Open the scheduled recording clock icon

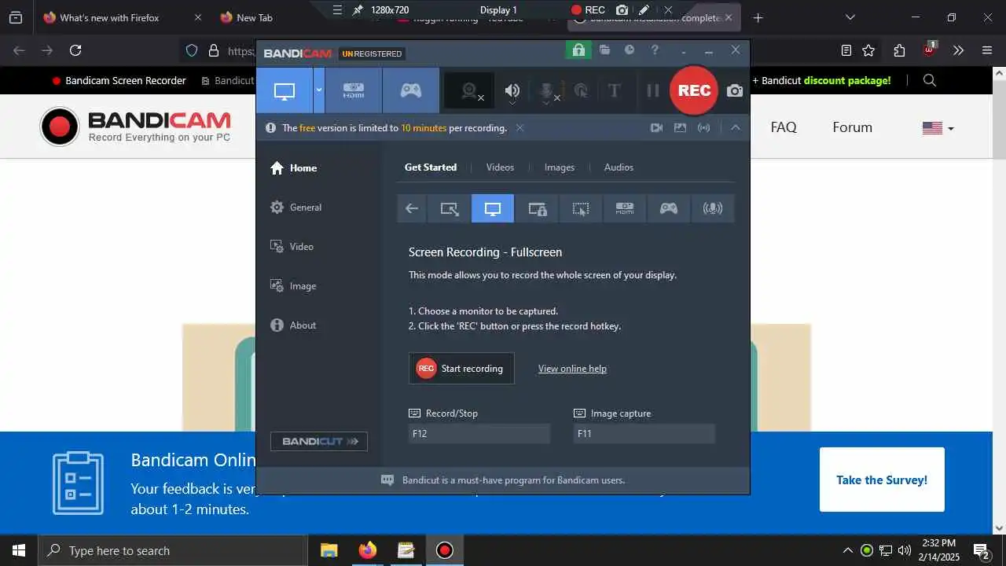630,50
